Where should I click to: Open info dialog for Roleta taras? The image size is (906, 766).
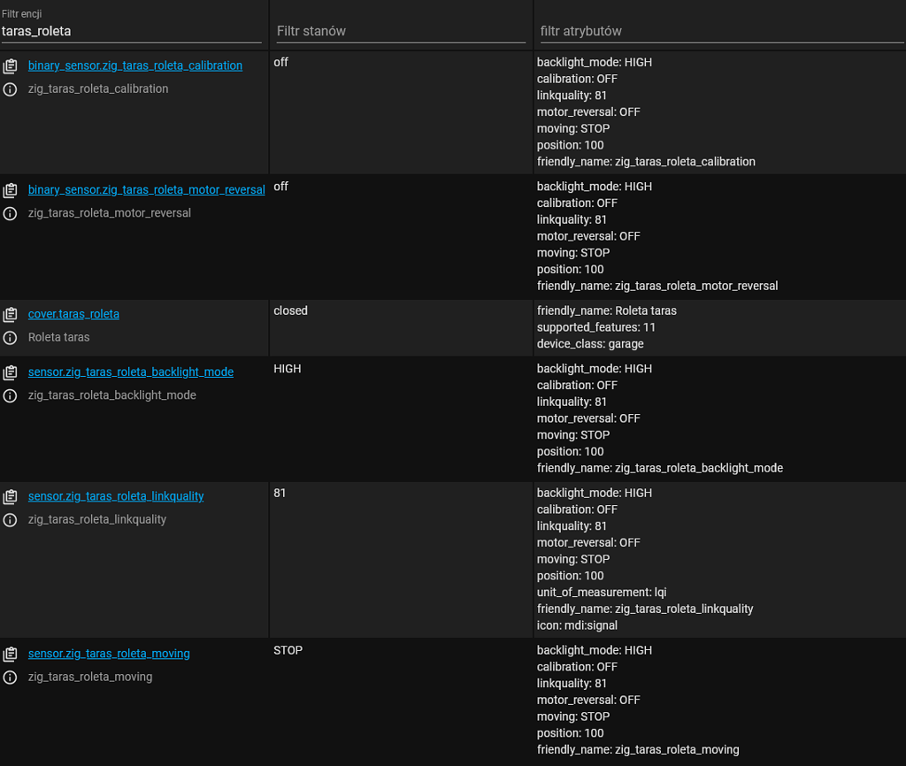[x=10, y=338]
